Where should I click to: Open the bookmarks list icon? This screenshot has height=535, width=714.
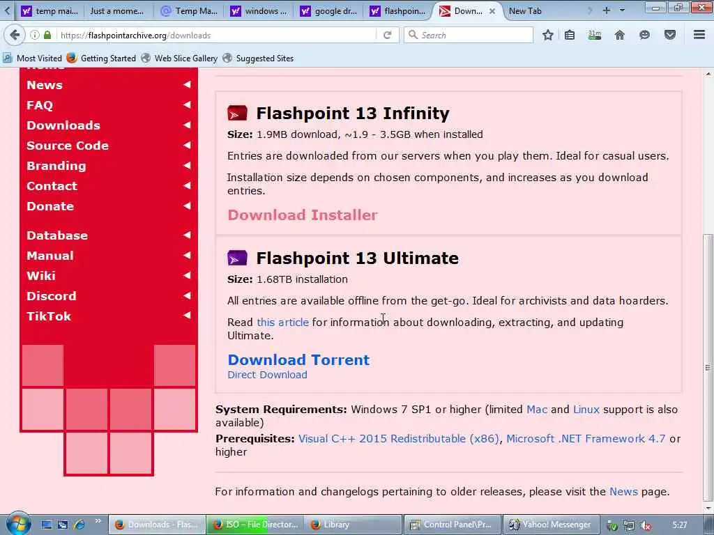pyautogui.click(x=570, y=35)
